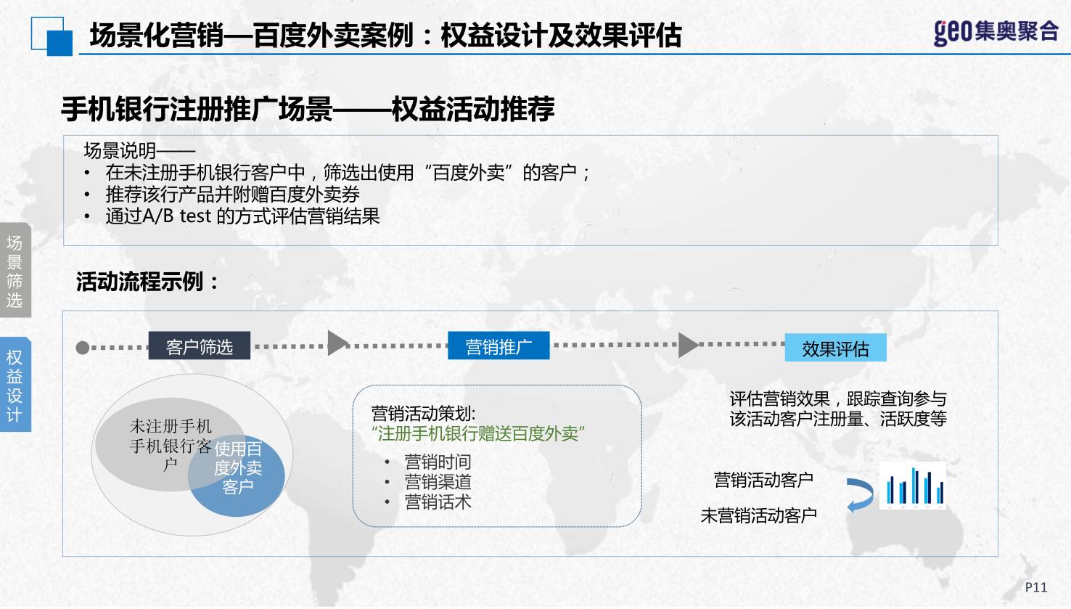Select the 场景筛选 side tab
This screenshot has width=1071, height=609.
click(15, 271)
